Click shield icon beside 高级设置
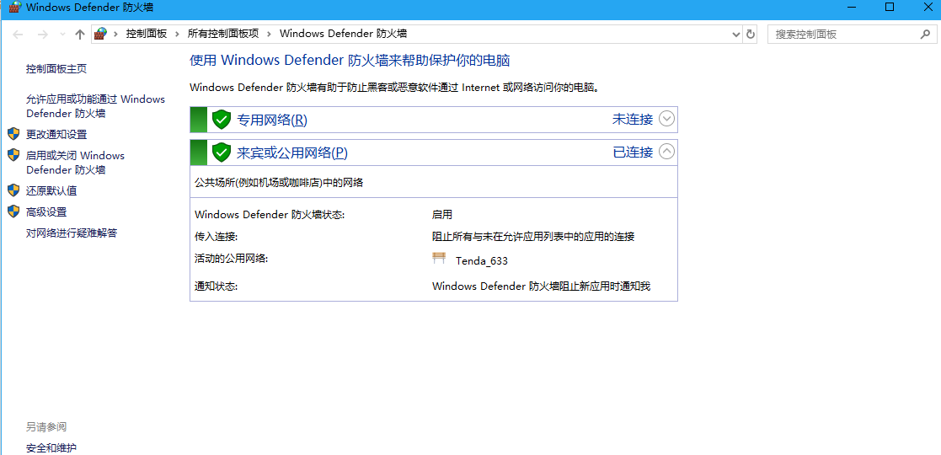The width and height of the screenshot is (941, 455). (x=13, y=211)
